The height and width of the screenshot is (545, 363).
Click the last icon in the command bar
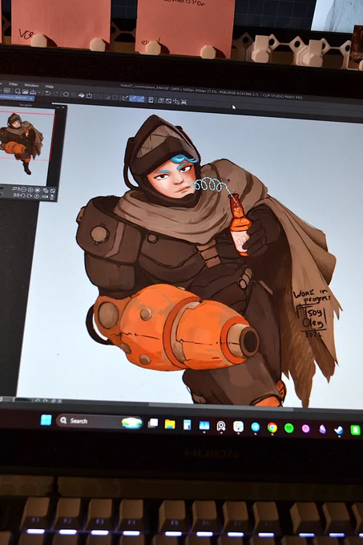184,102
